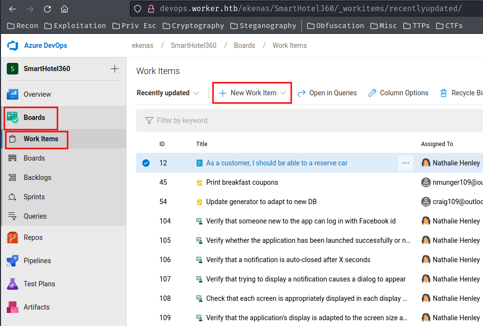This screenshot has width=483, height=326.
Task: Select test case row with ID 108
Action: point(310,298)
